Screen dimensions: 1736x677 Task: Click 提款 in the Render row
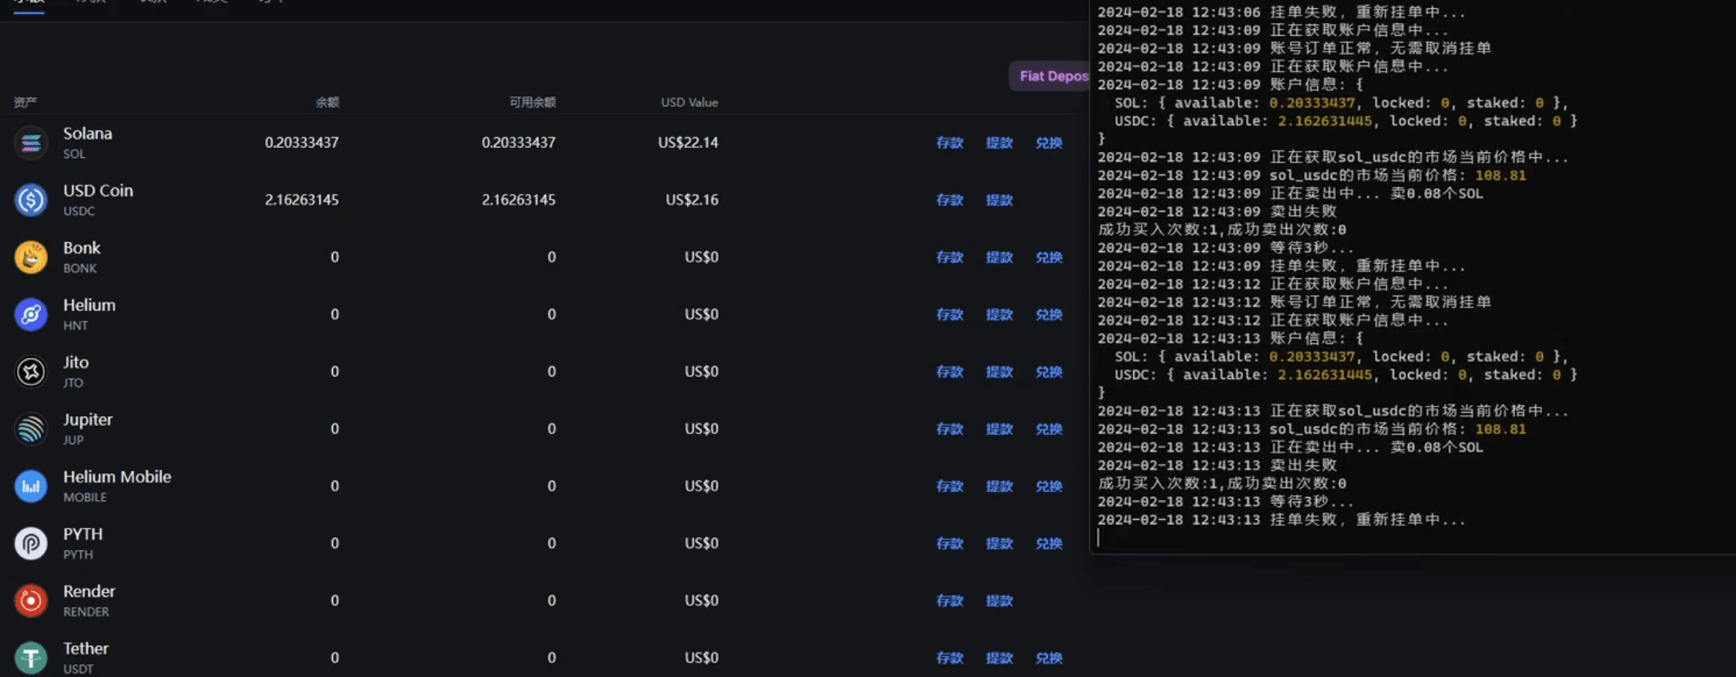click(1000, 600)
